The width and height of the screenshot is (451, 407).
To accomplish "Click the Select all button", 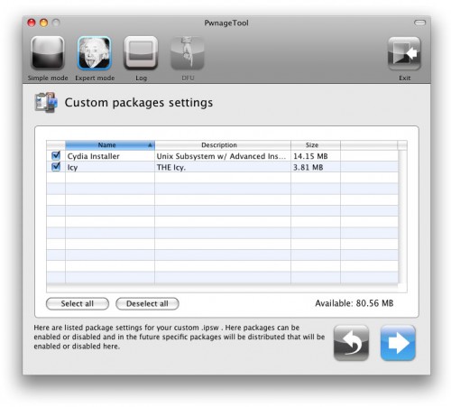I will 78,303.
